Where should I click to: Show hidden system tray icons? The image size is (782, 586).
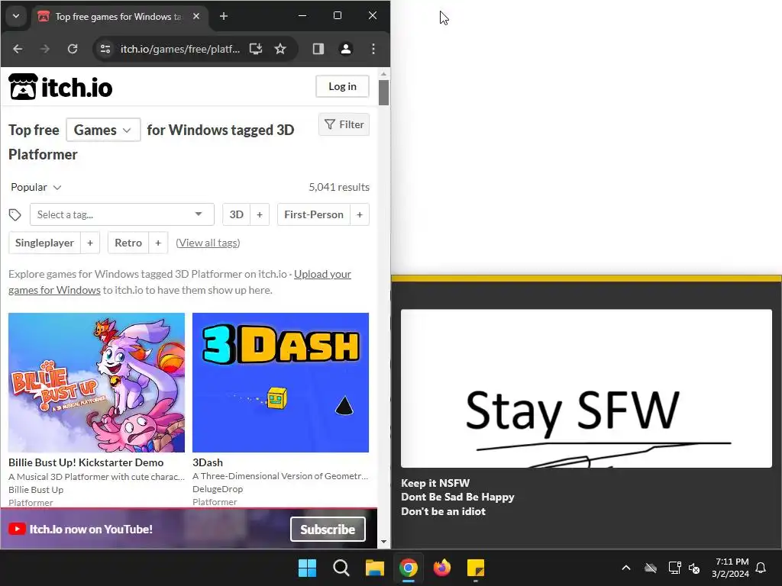point(626,568)
